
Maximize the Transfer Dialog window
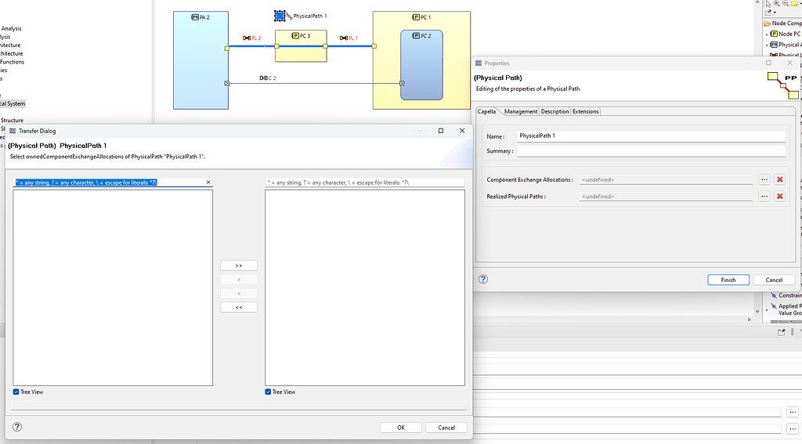441,131
